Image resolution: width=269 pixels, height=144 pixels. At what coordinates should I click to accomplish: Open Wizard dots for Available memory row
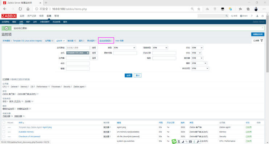click(x=9, y=132)
